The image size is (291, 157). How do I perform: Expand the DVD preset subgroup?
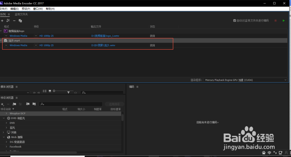[6, 123]
